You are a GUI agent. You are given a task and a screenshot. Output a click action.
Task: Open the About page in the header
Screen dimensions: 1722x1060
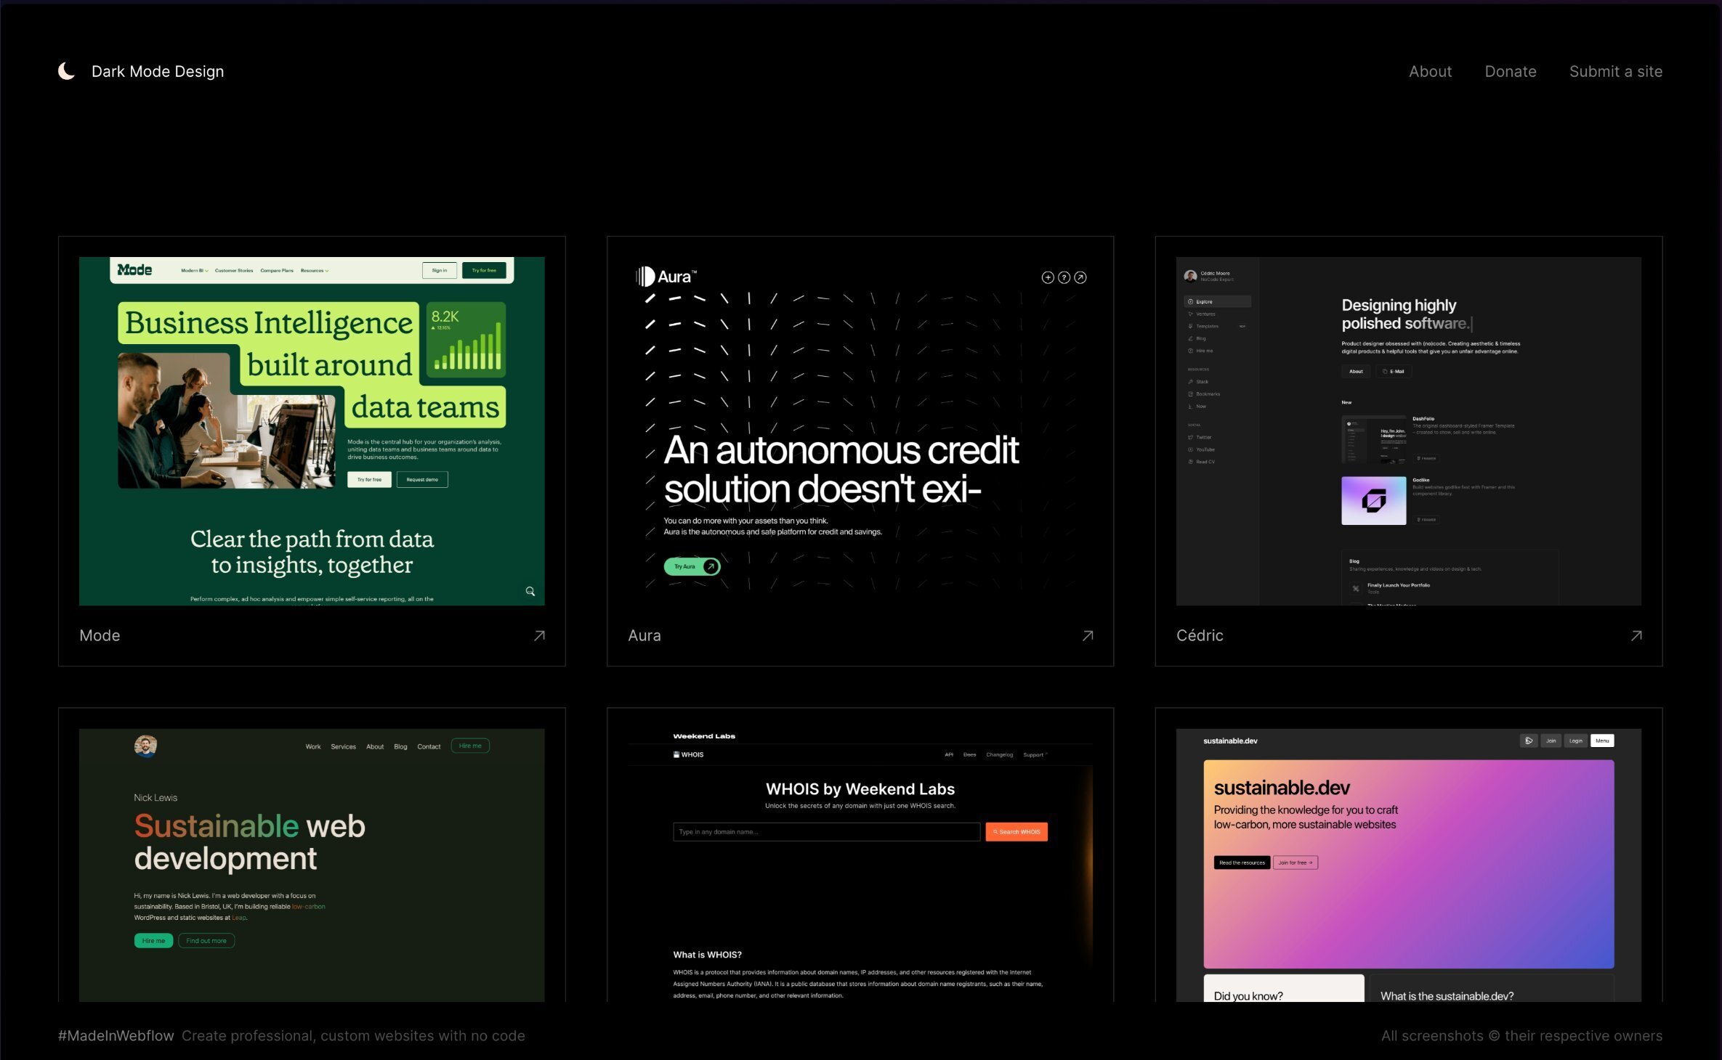1429,70
